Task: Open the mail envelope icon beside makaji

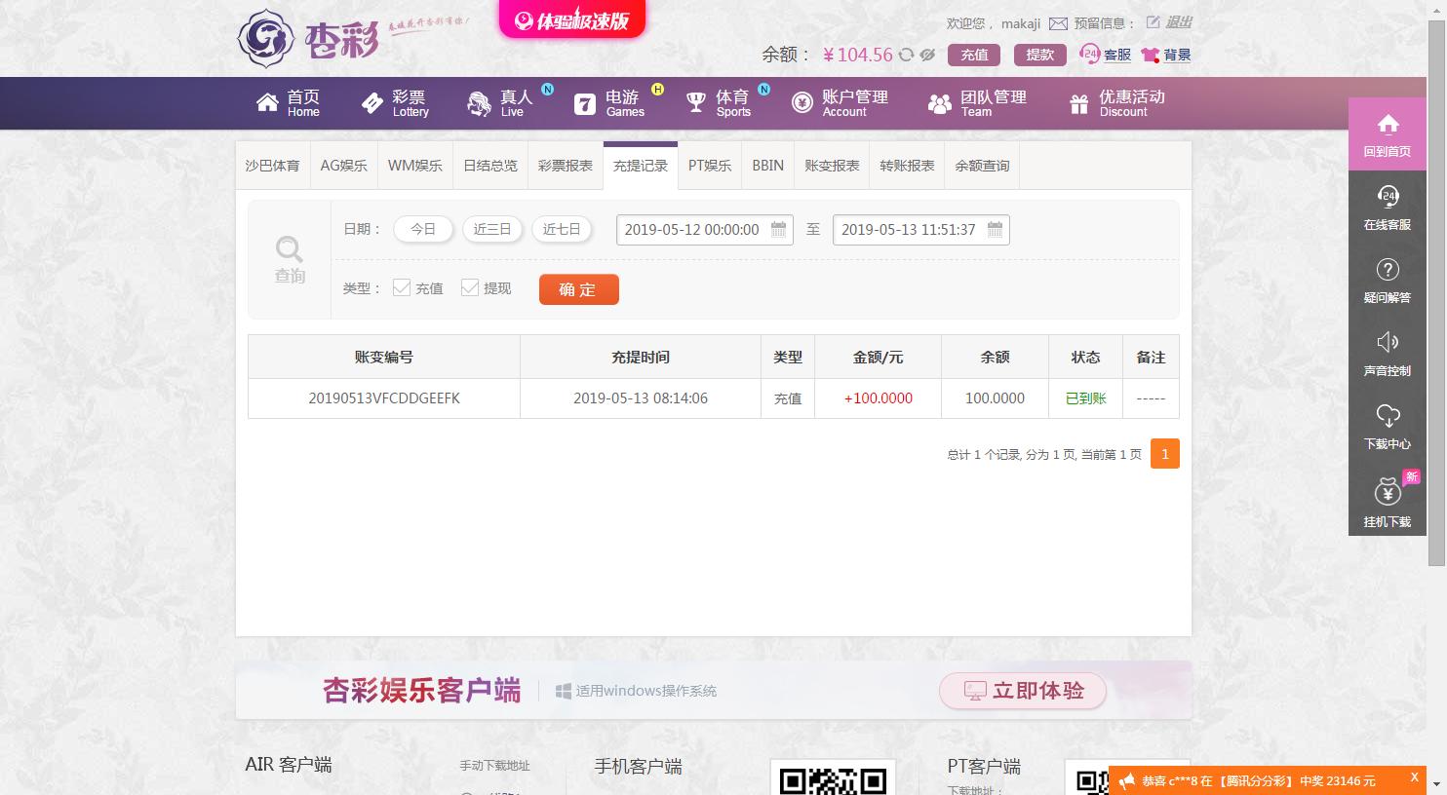Action: 1058,23
